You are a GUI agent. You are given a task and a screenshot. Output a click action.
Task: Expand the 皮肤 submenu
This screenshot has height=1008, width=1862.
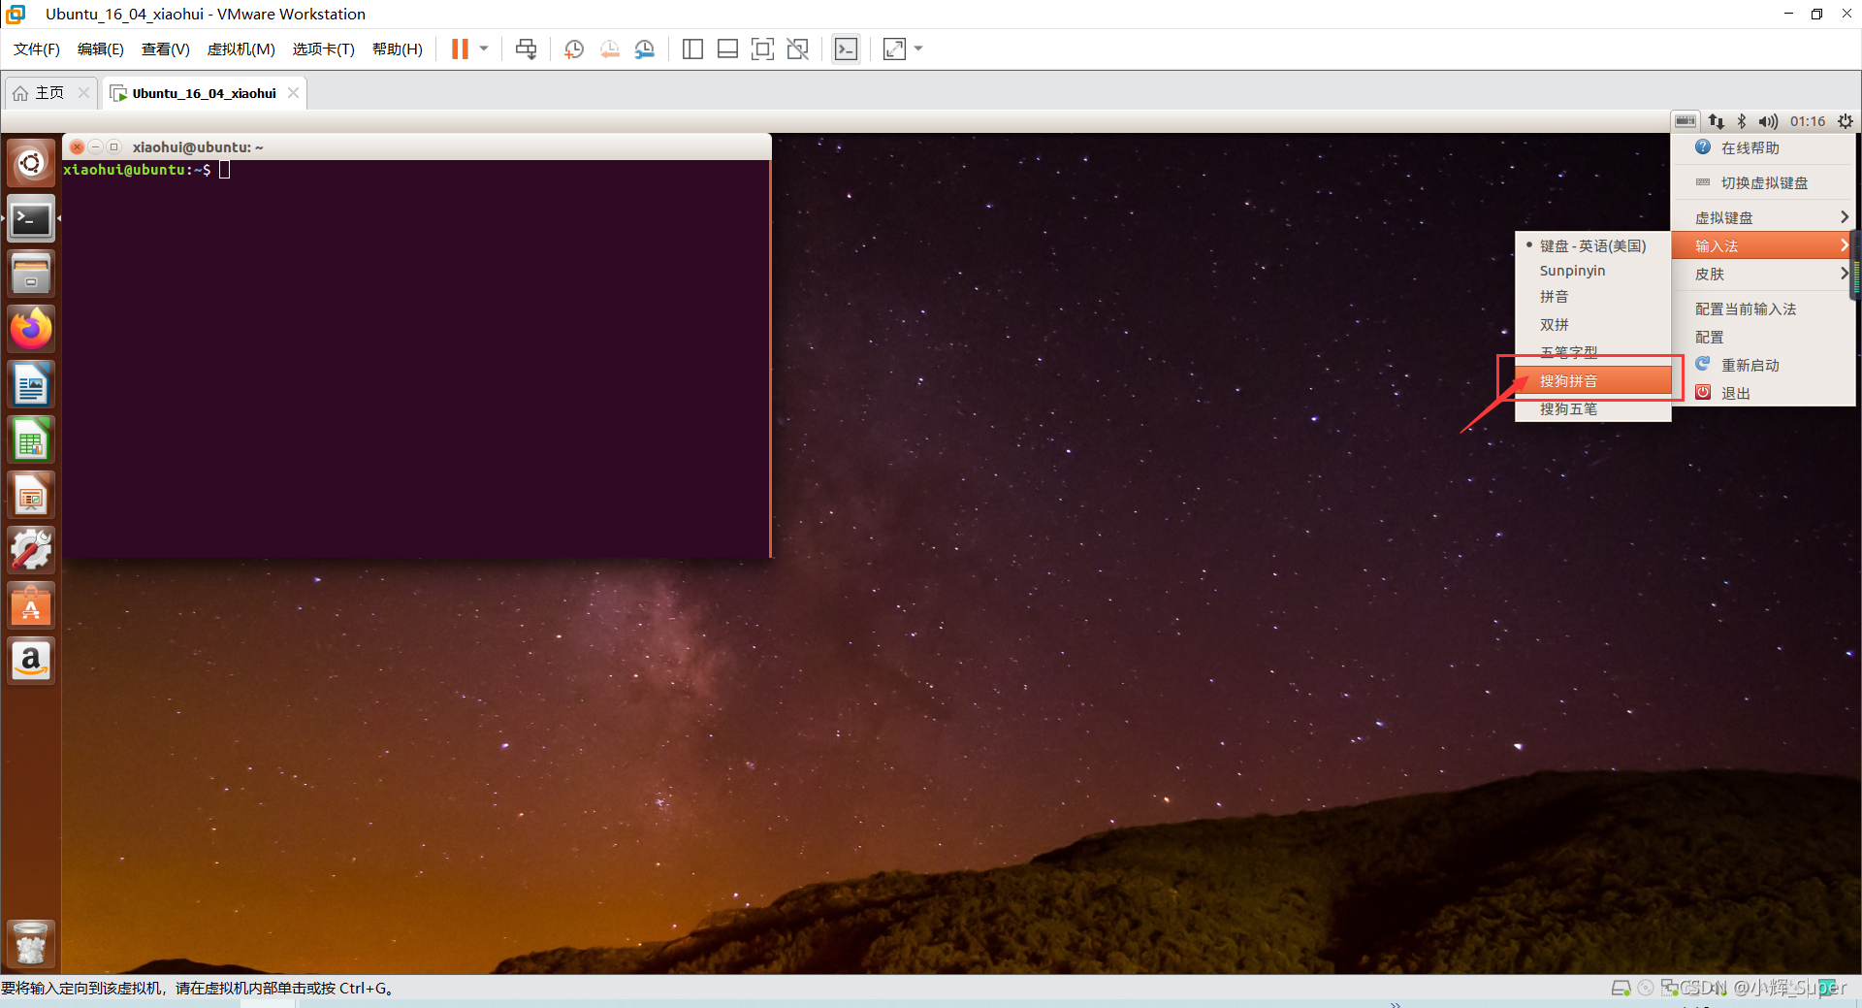[1763, 274]
